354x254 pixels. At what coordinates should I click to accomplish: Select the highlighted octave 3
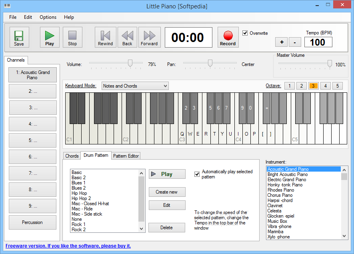click(313, 86)
